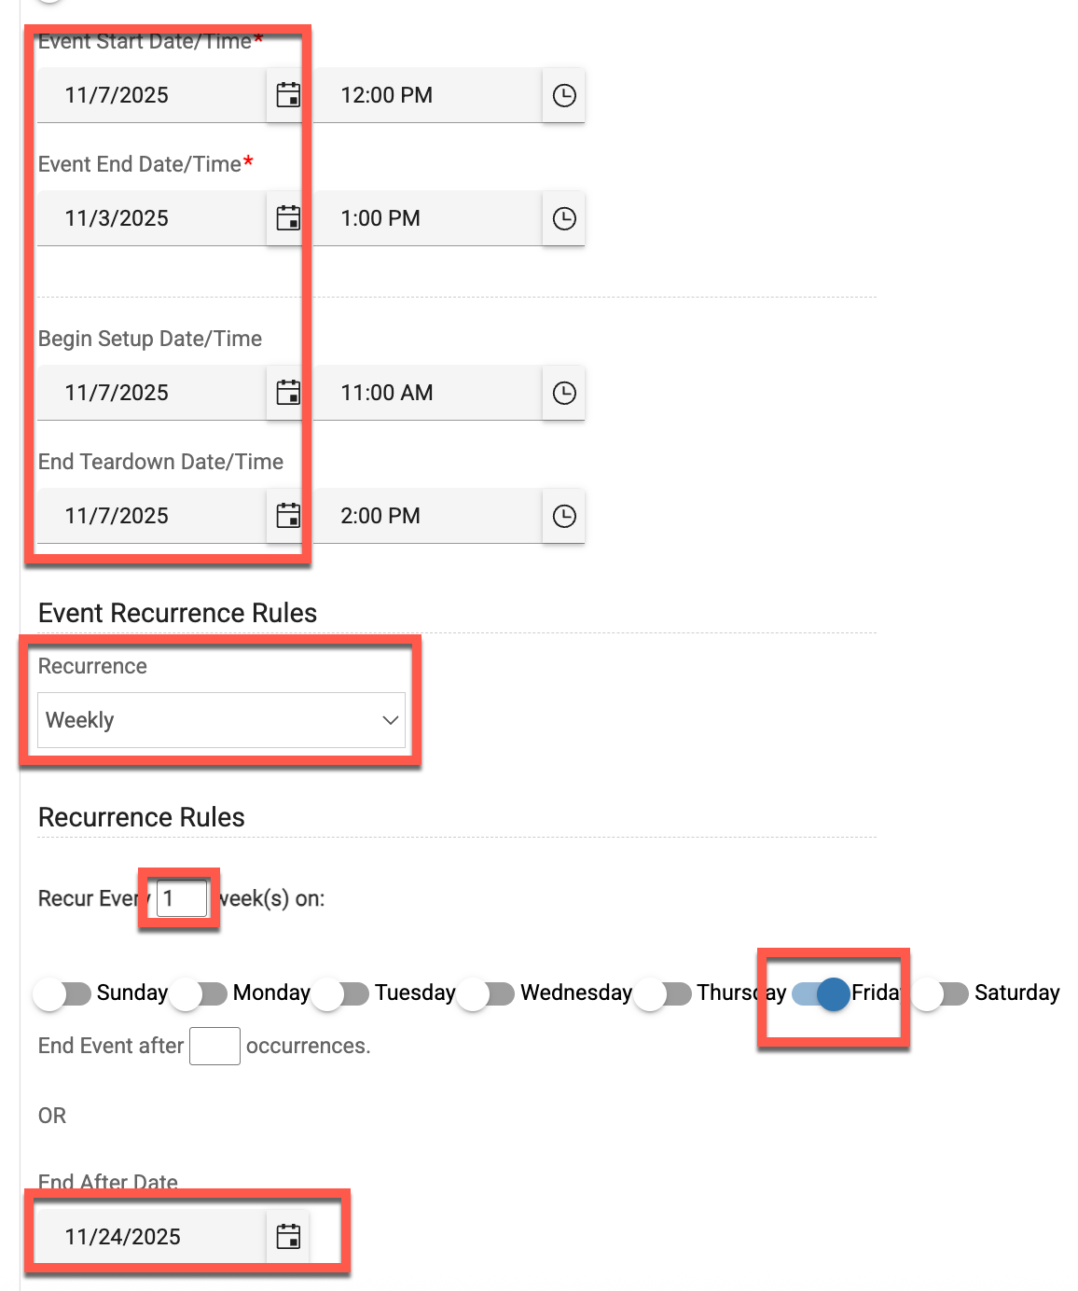Switch on the Saturday recurrence toggle

(941, 993)
